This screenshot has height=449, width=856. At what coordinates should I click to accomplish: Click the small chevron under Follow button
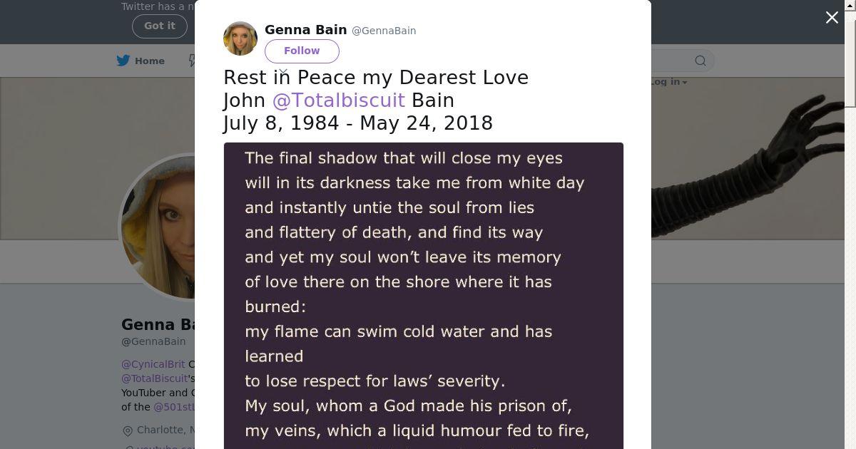coord(283,72)
